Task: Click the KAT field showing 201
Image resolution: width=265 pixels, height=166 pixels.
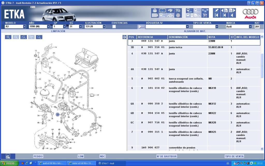Action: pyautogui.click(x=257, y=27)
